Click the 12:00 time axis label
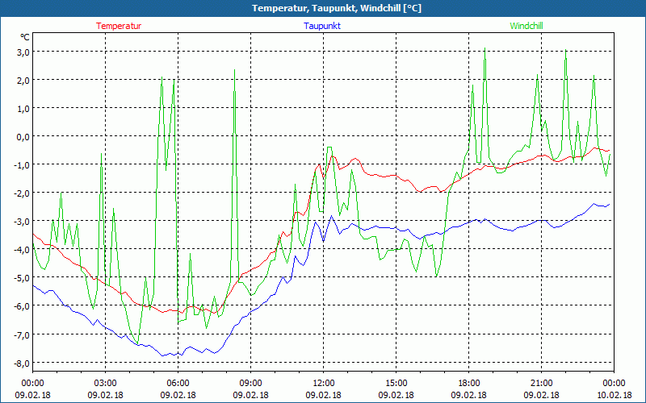 click(324, 384)
